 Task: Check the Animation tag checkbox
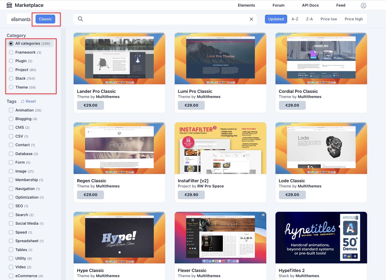[x=11, y=110]
